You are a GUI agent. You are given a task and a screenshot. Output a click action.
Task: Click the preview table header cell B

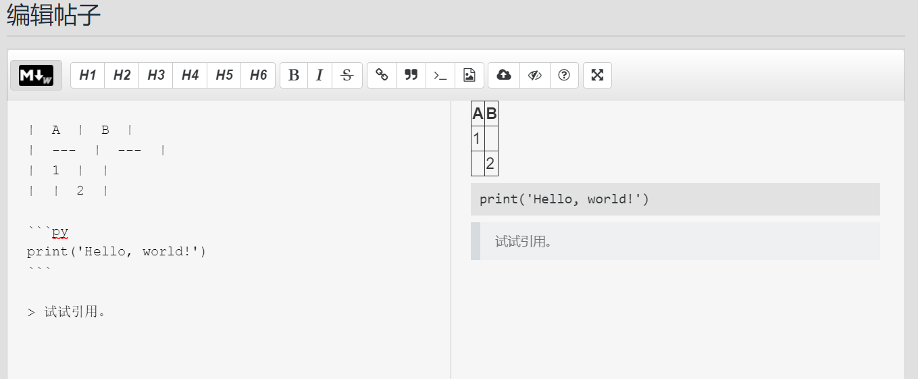(x=491, y=114)
